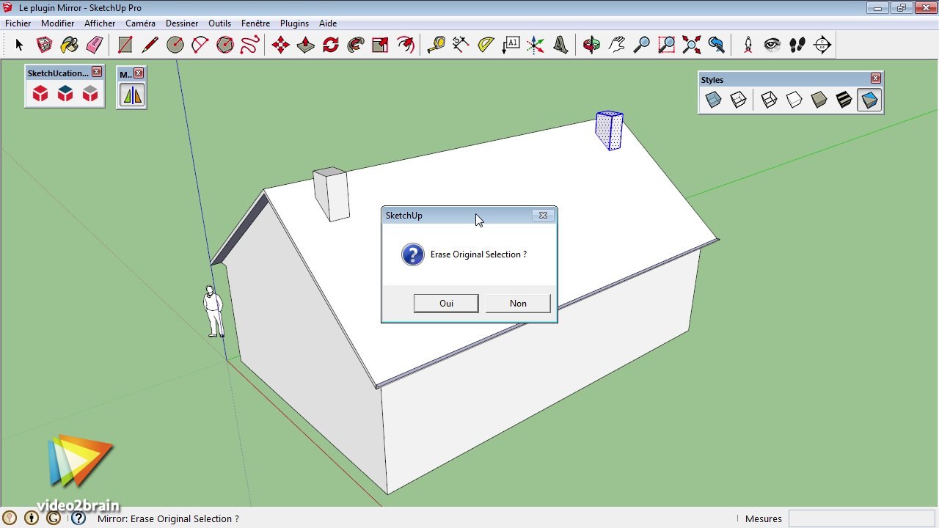Select the 3D Text tool
The image size is (939, 528).
pyautogui.click(x=560, y=45)
